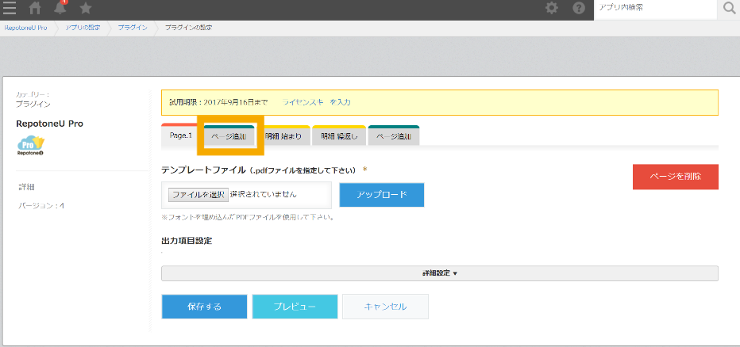The height and width of the screenshot is (347, 740).
Task: Click the 保存する button
Action: tap(204, 307)
